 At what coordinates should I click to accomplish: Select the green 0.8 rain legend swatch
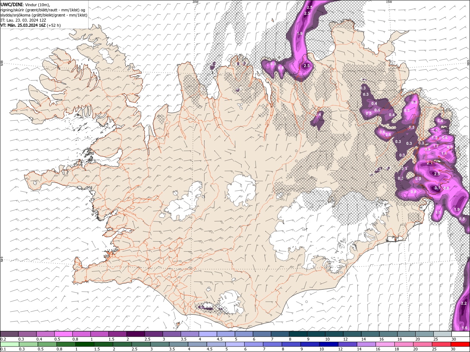[x=66, y=344]
